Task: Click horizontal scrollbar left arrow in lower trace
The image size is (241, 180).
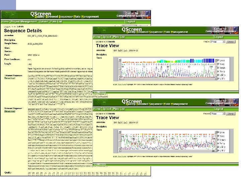Action: click(x=120, y=151)
